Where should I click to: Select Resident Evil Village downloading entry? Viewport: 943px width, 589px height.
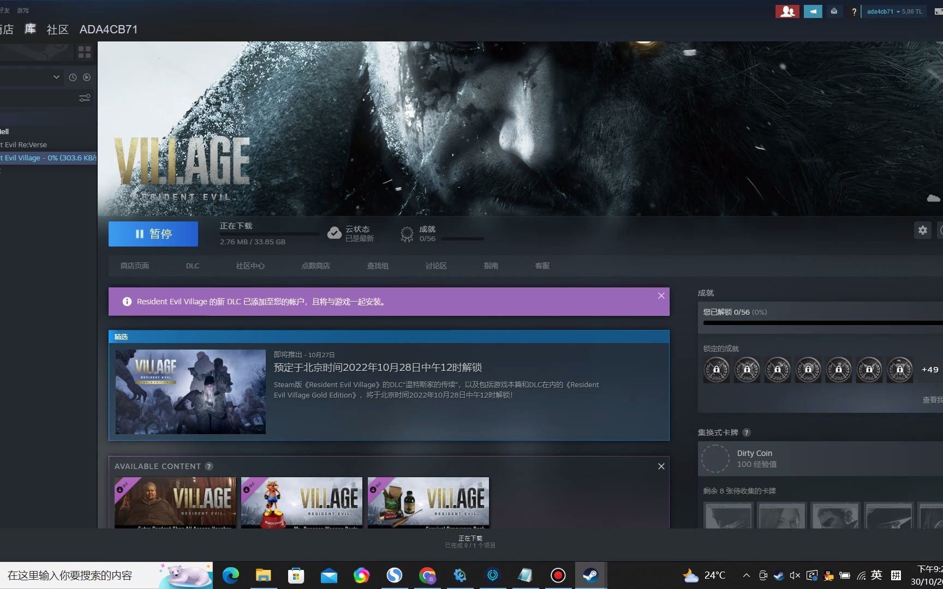48,158
